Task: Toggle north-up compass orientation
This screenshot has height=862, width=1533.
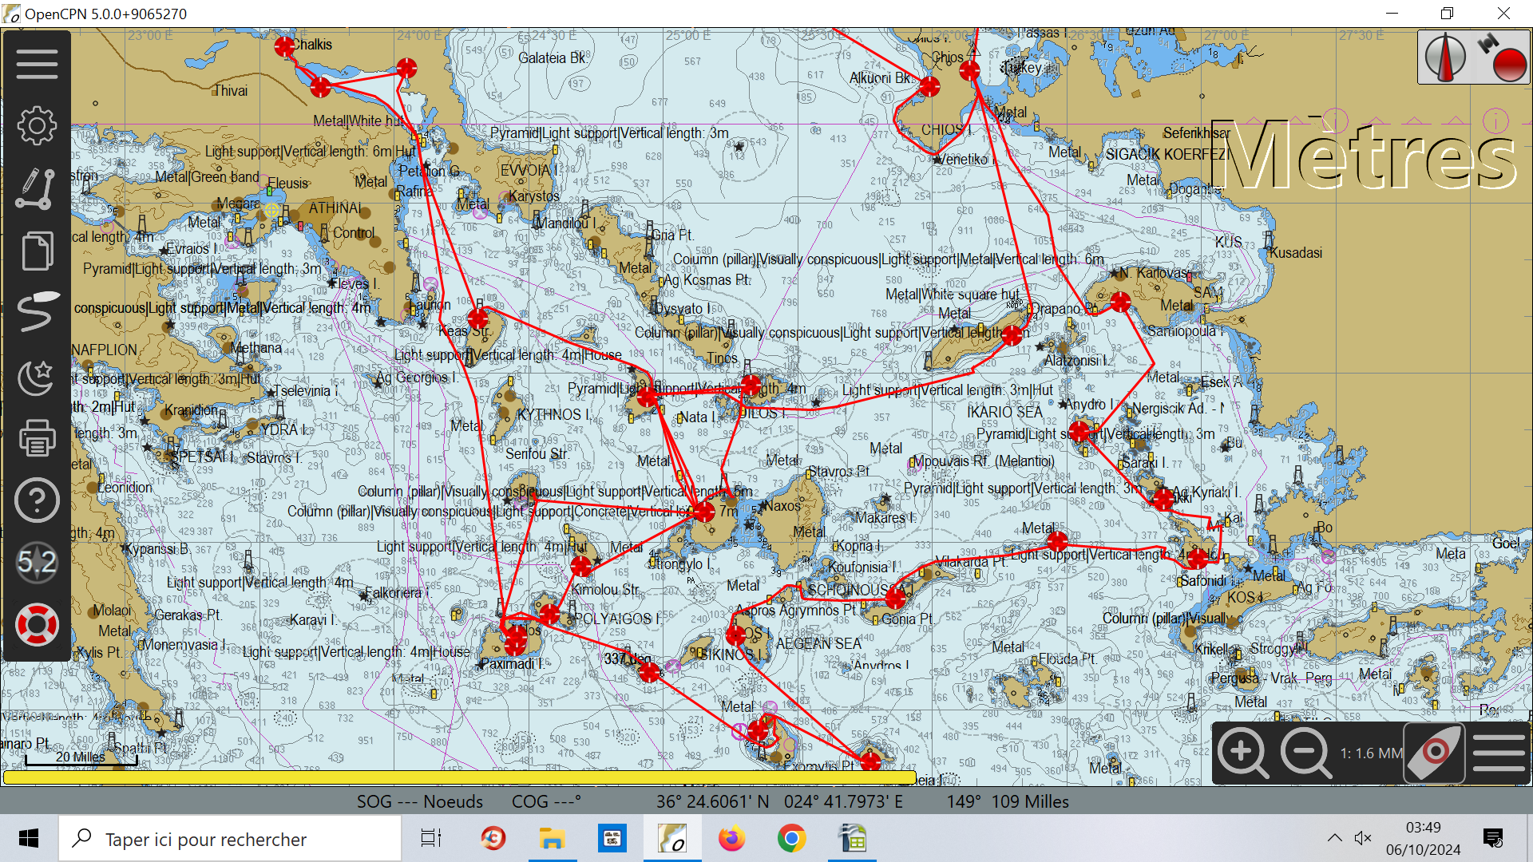Action: 1445,57
